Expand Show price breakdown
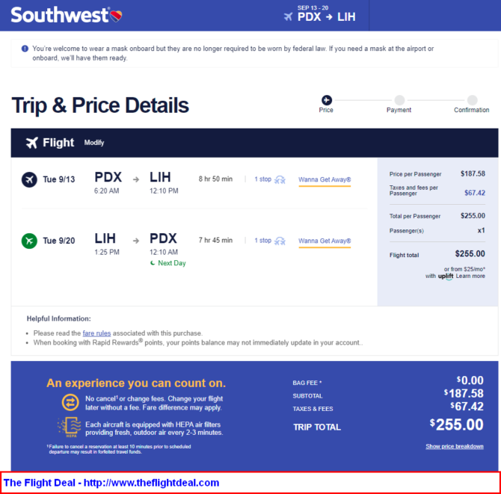The image size is (501, 494). [455, 446]
